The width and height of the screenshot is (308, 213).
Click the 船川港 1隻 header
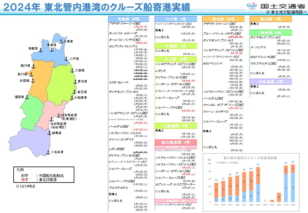(x=271, y=19)
